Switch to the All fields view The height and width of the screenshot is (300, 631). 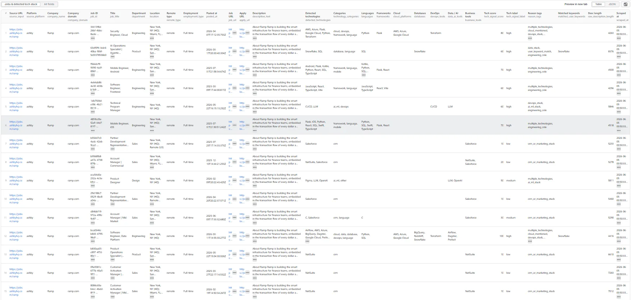tap(49, 4)
